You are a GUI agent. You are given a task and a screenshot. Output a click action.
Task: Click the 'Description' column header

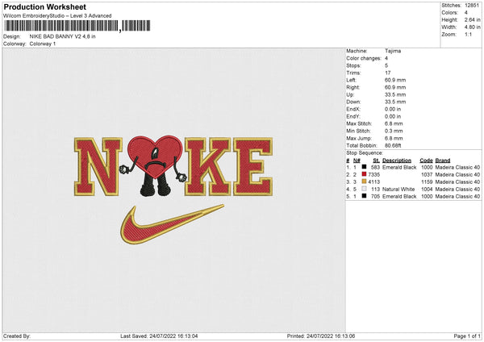click(x=397, y=161)
